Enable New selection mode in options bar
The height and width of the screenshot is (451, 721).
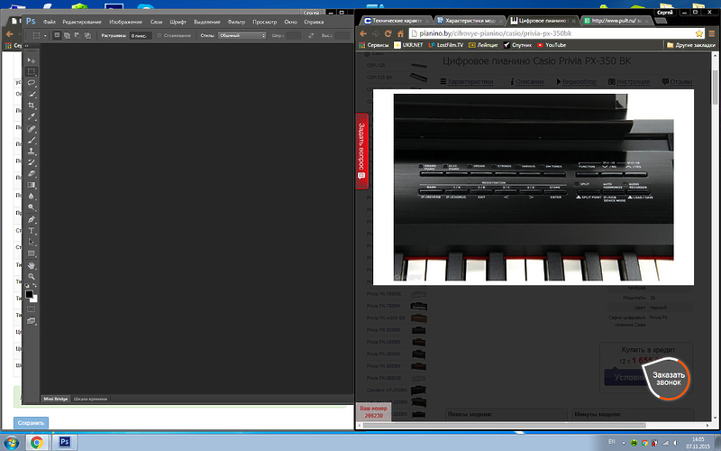tap(57, 35)
